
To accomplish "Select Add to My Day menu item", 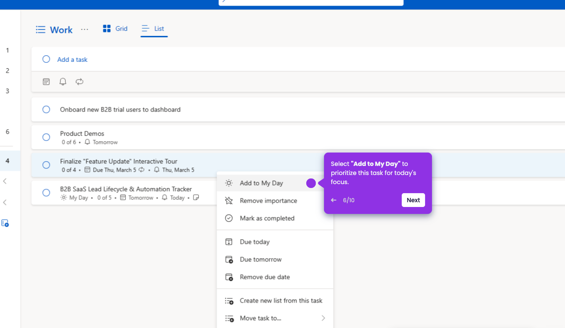I will point(275,183).
